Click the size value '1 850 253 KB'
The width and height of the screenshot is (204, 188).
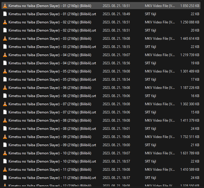(190, 6)
